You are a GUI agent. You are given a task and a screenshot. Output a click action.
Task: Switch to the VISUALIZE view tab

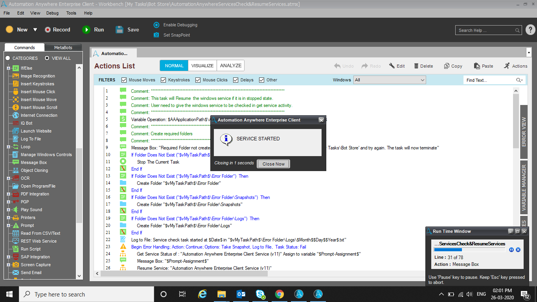pos(202,66)
